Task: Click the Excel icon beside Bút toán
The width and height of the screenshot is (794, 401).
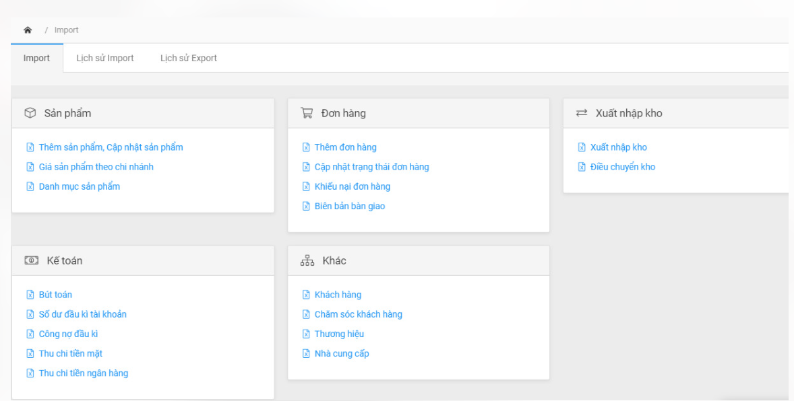Action: coord(30,295)
